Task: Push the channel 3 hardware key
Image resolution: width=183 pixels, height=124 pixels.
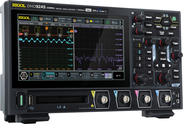Action: click(140, 58)
